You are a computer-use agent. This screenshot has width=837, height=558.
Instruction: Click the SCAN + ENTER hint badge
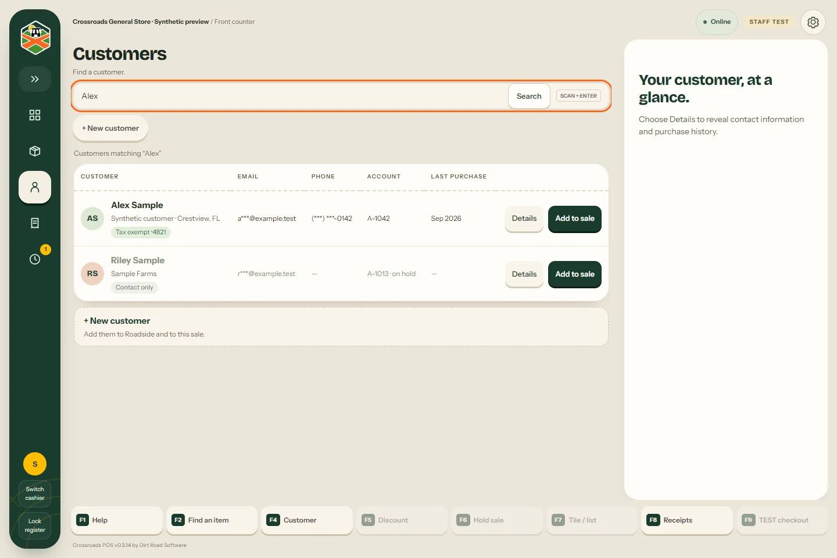point(578,96)
